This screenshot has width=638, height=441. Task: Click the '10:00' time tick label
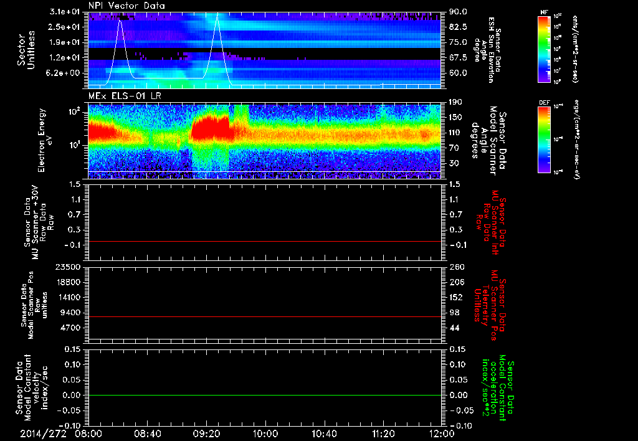click(265, 434)
